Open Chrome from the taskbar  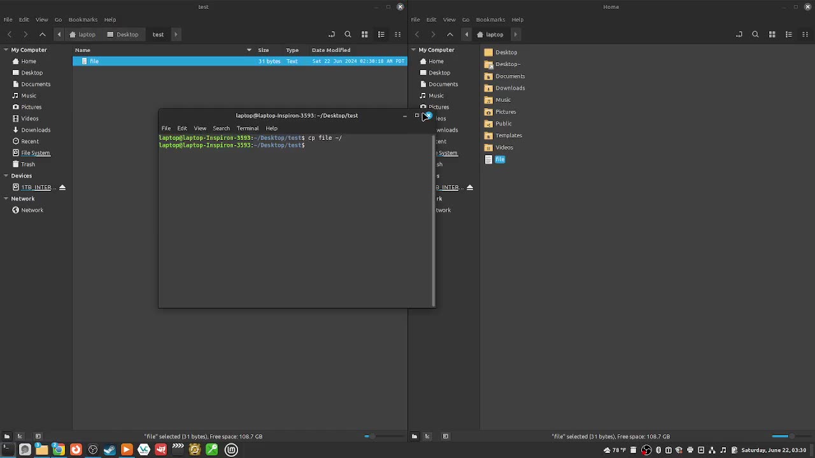tap(59, 450)
